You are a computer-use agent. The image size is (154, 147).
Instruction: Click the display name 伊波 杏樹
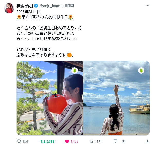[25, 6]
